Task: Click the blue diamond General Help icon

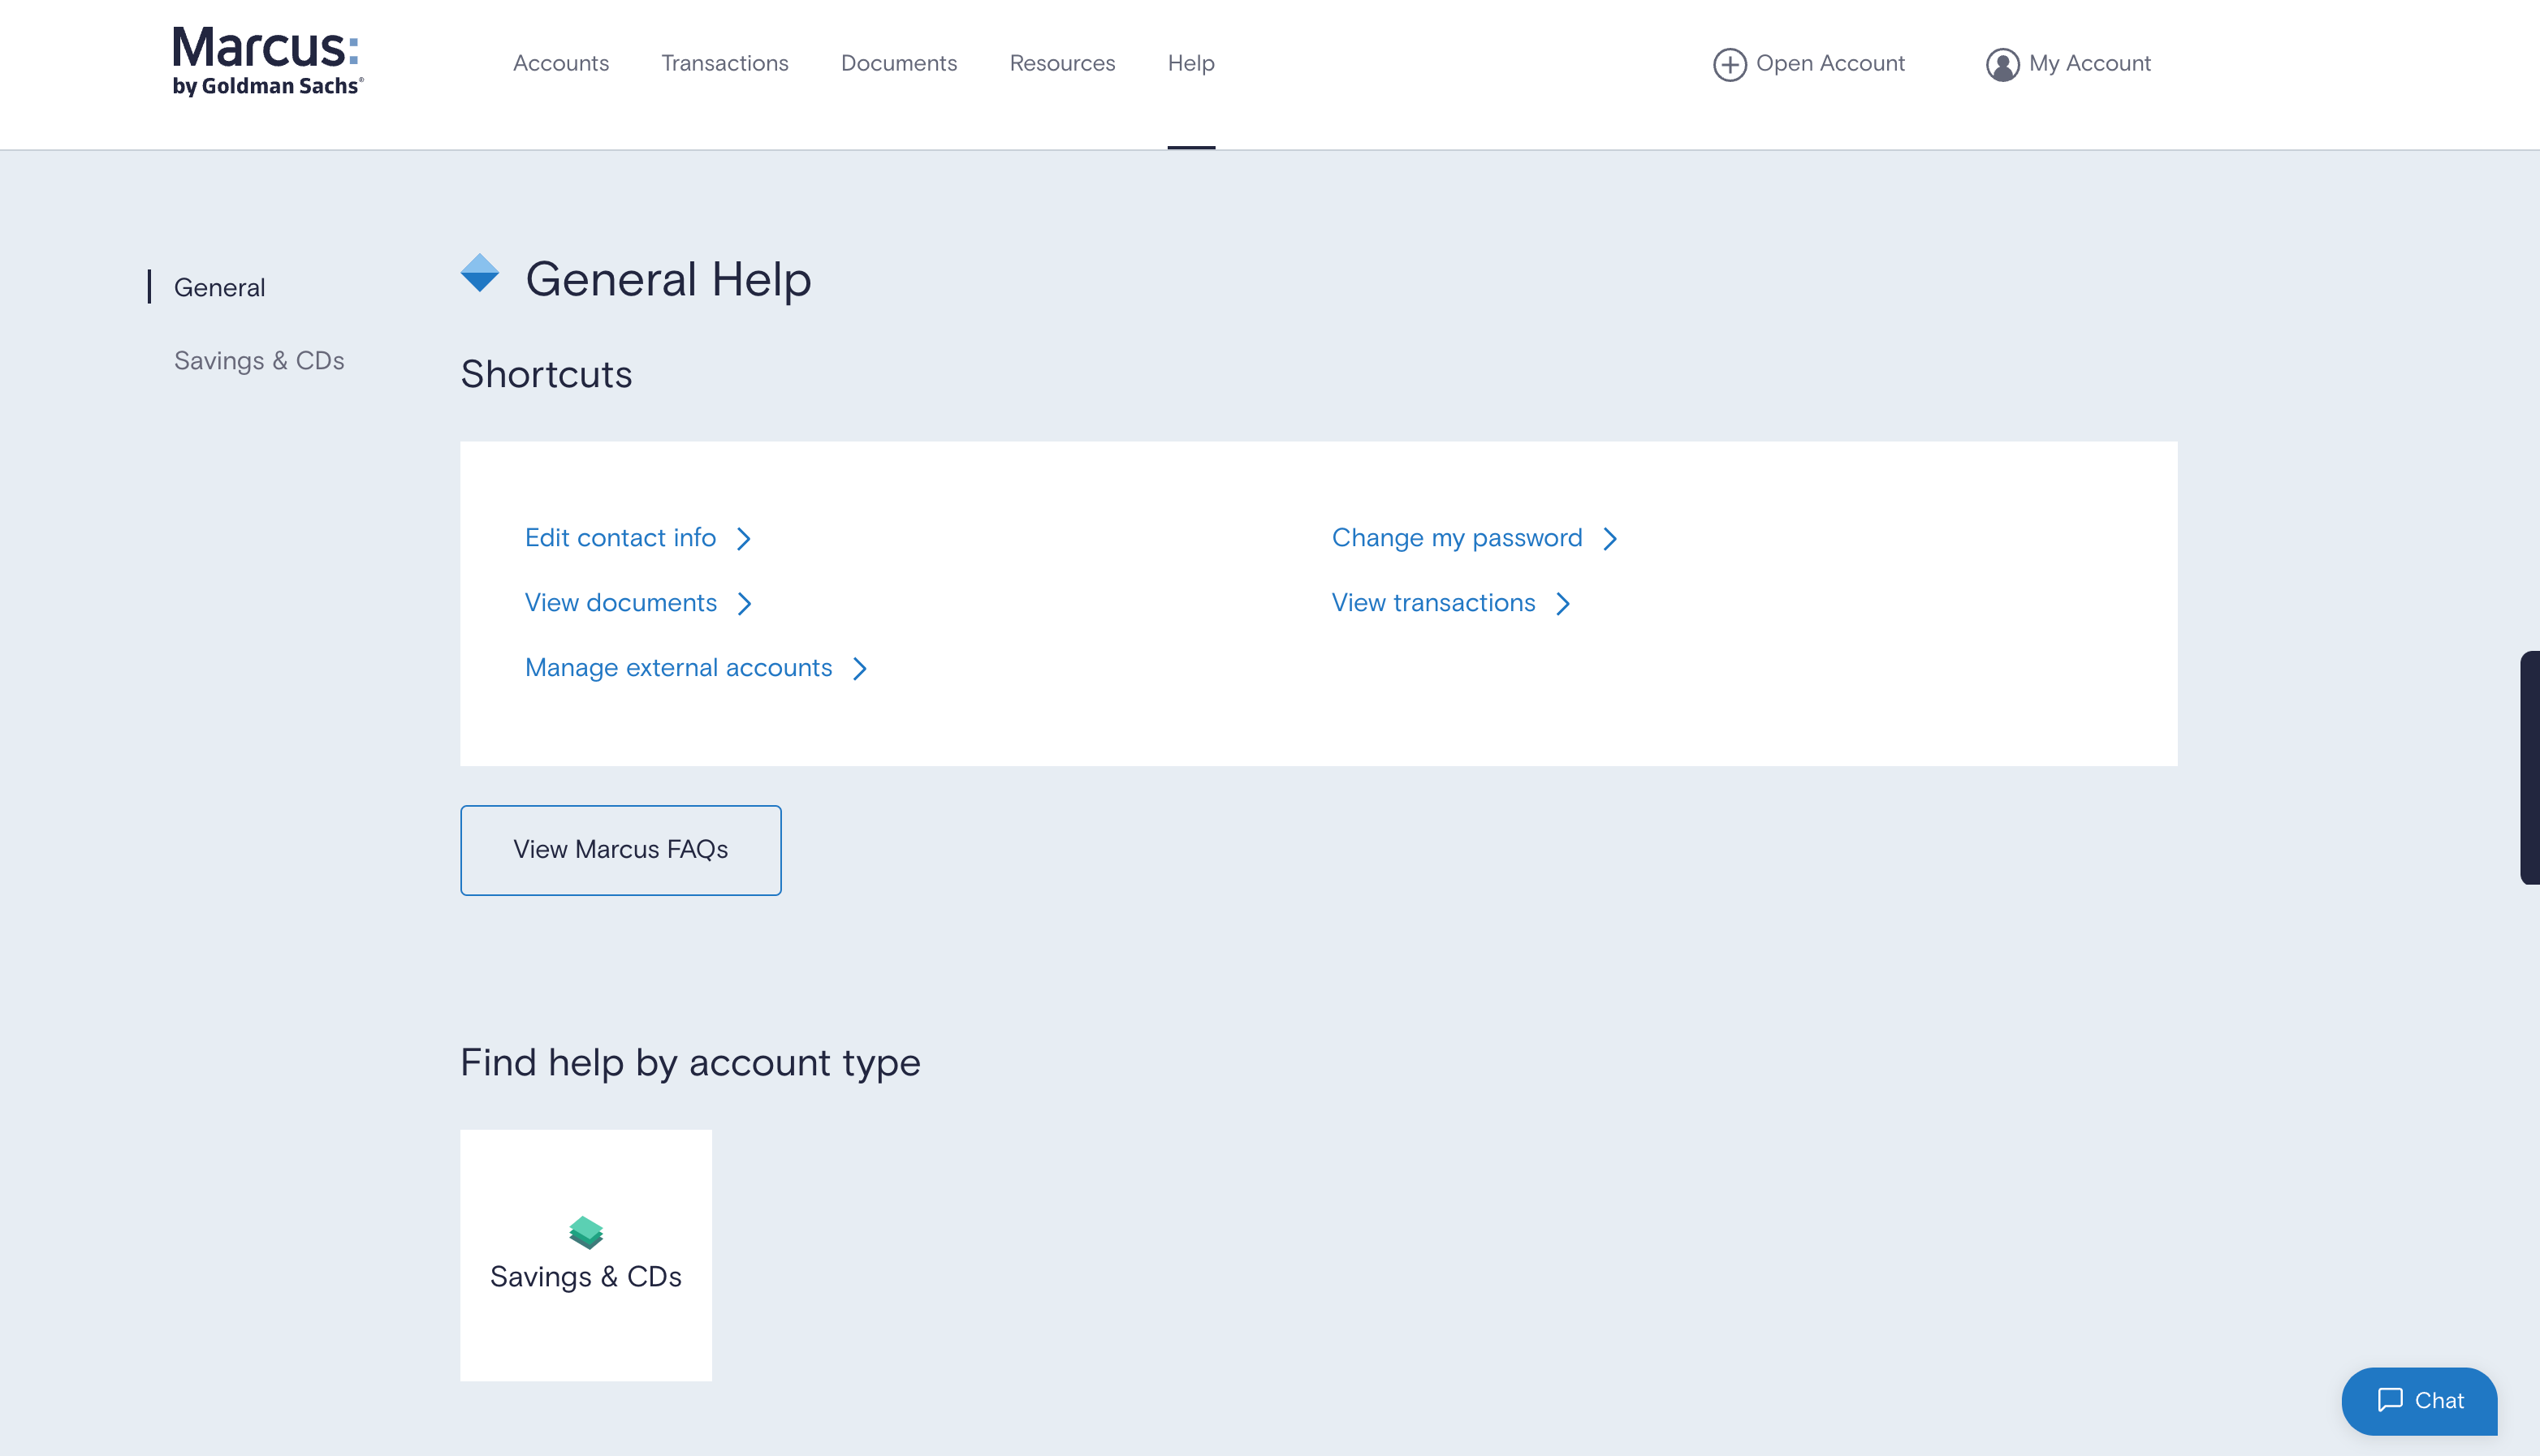Action: click(480, 273)
